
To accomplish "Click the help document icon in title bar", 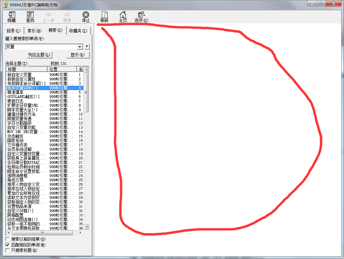I will [x=5, y=4].
